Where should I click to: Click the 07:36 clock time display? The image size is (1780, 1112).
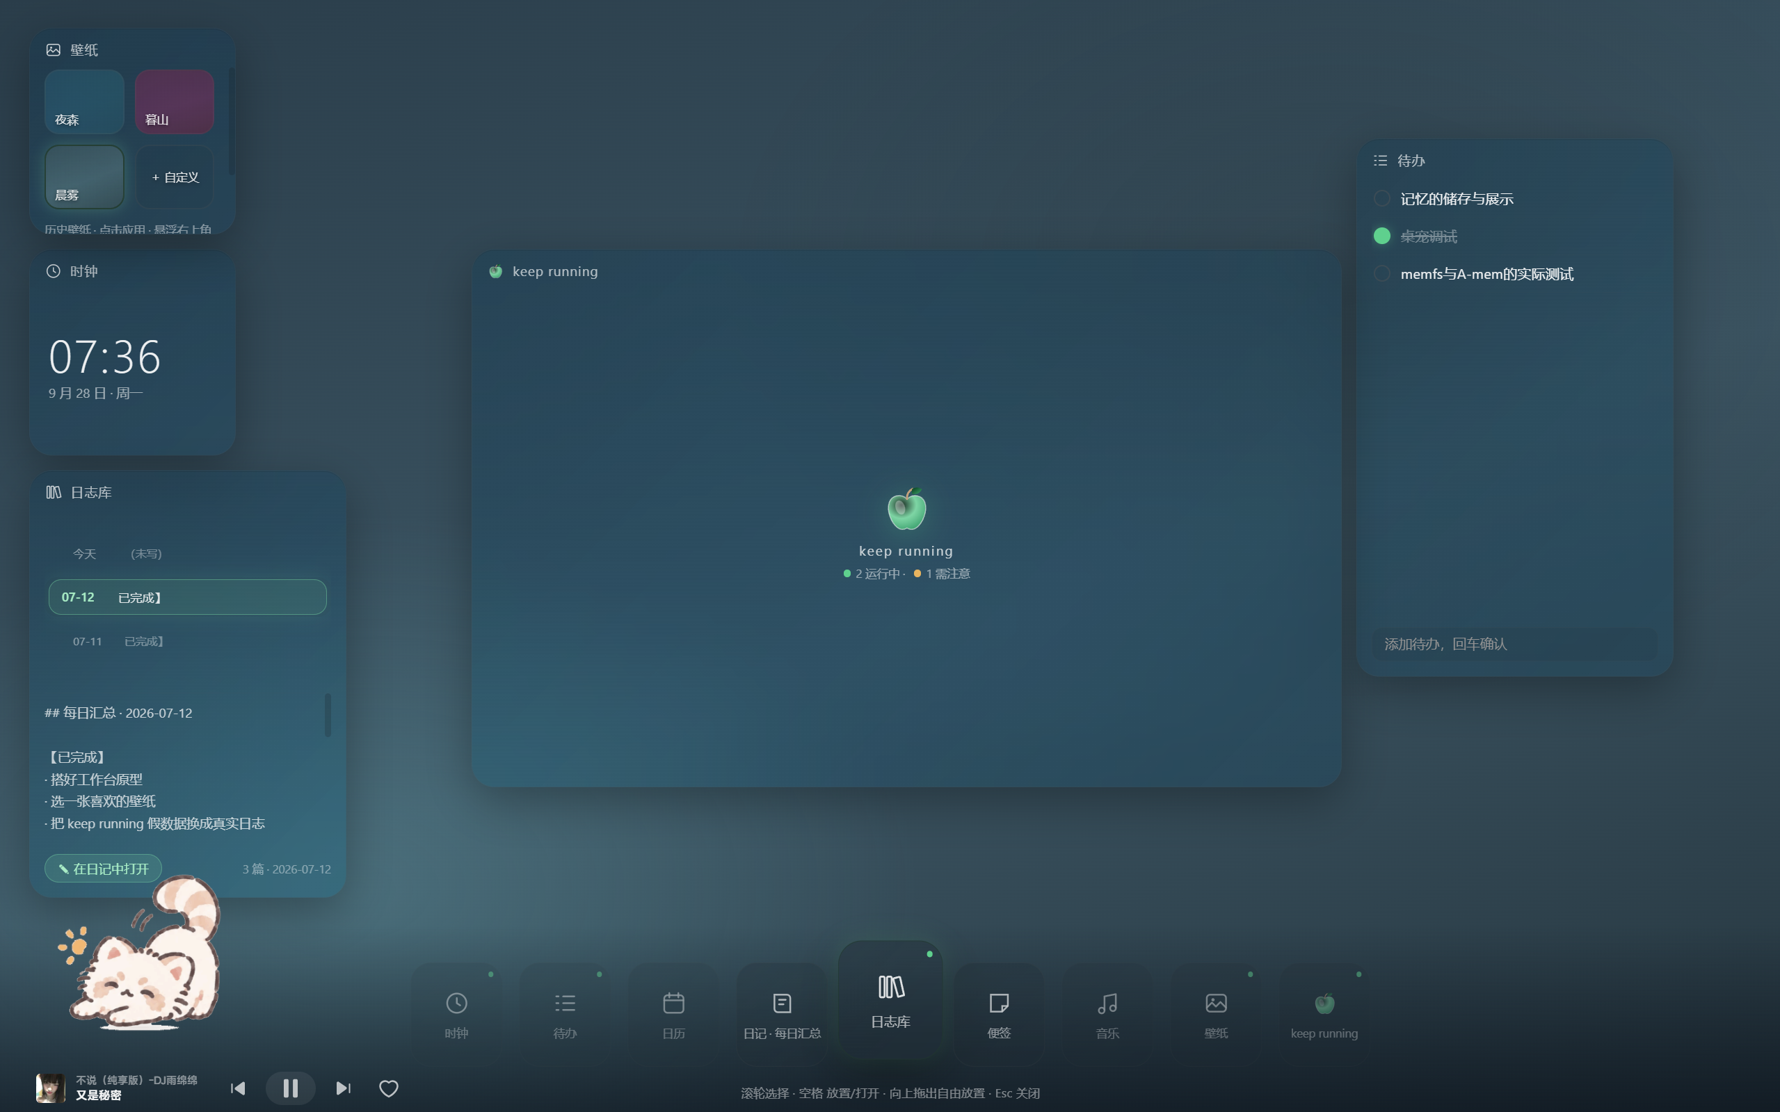pyautogui.click(x=104, y=357)
